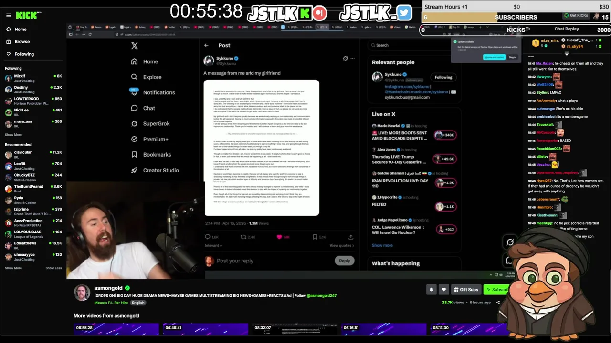The image size is (611, 343).
Task: Open the @asmongold247 follow link
Action: click(322, 296)
